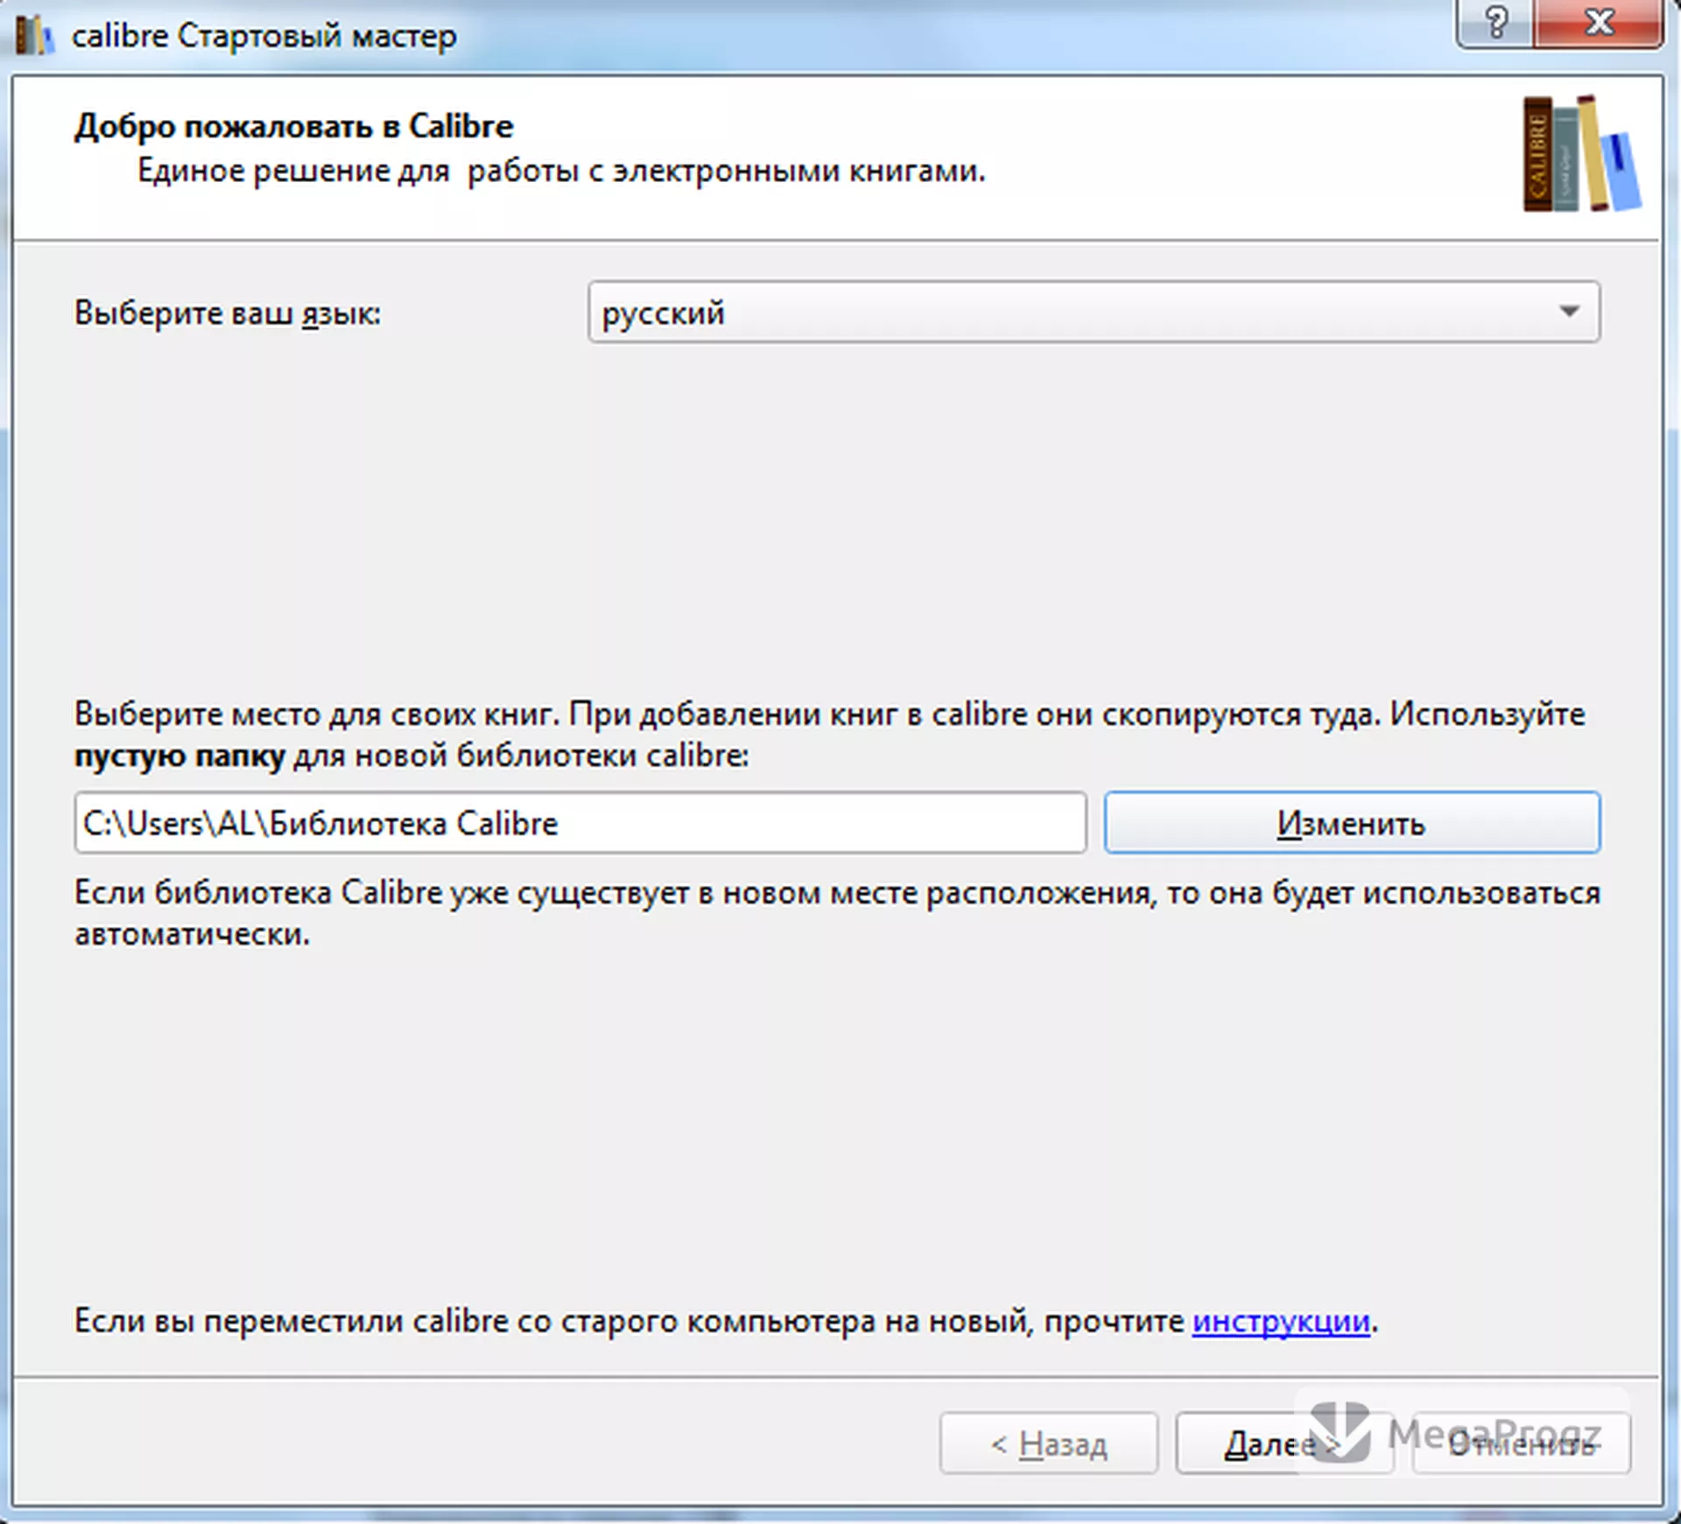Viewport: 1681px width, 1524px height.
Task: Click the help question mark button in title bar
Action: click(1495, 24)
